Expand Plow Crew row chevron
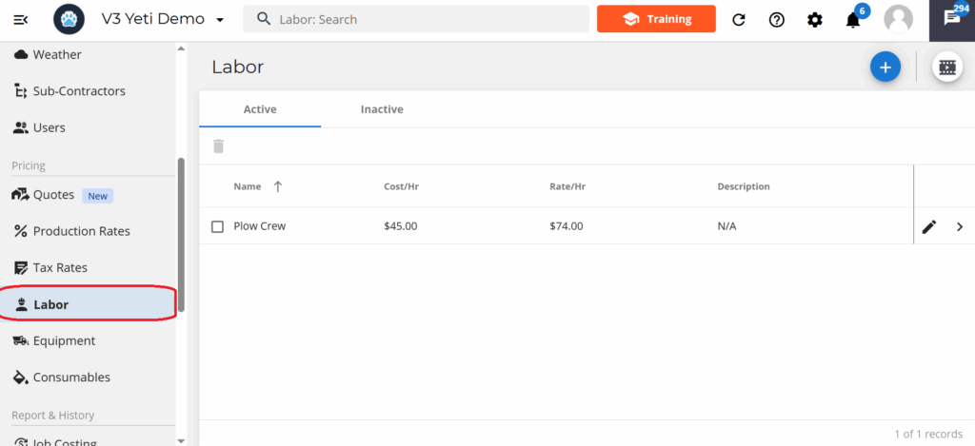 point(960,226)
